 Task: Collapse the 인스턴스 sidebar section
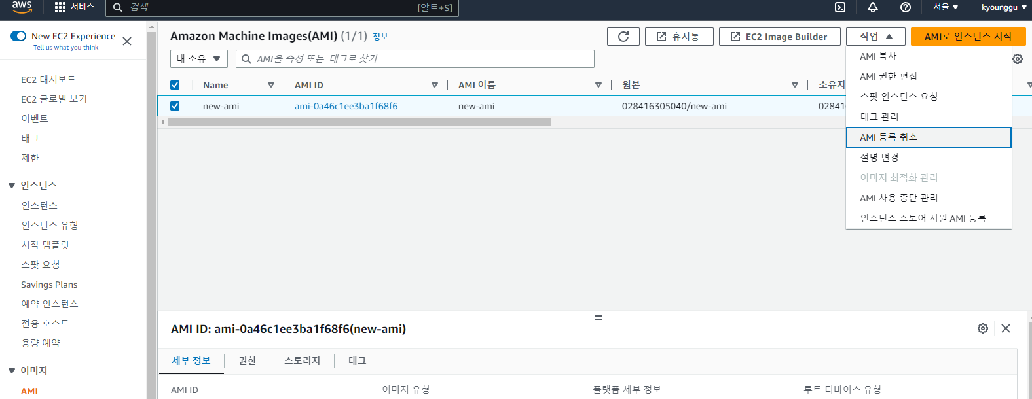pos(12,186)
